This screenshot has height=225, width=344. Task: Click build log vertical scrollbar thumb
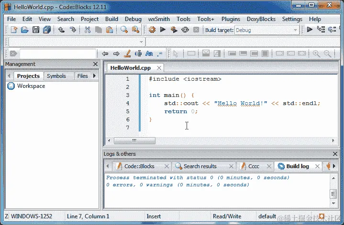point(333,193)
